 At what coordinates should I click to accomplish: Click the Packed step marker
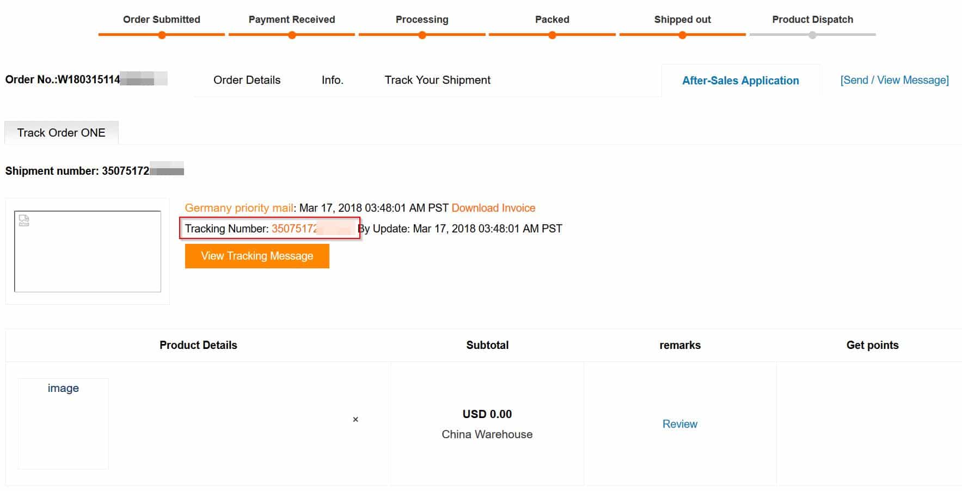pos(552,35)
